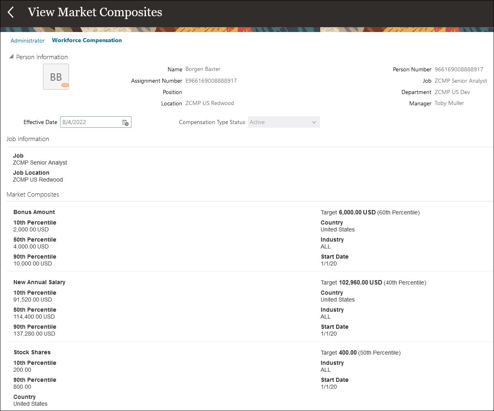The height and width of the screenshot is (411, 494).
Task: Click the 6,000.00 USD bonus target value
Action: (357, 212)
